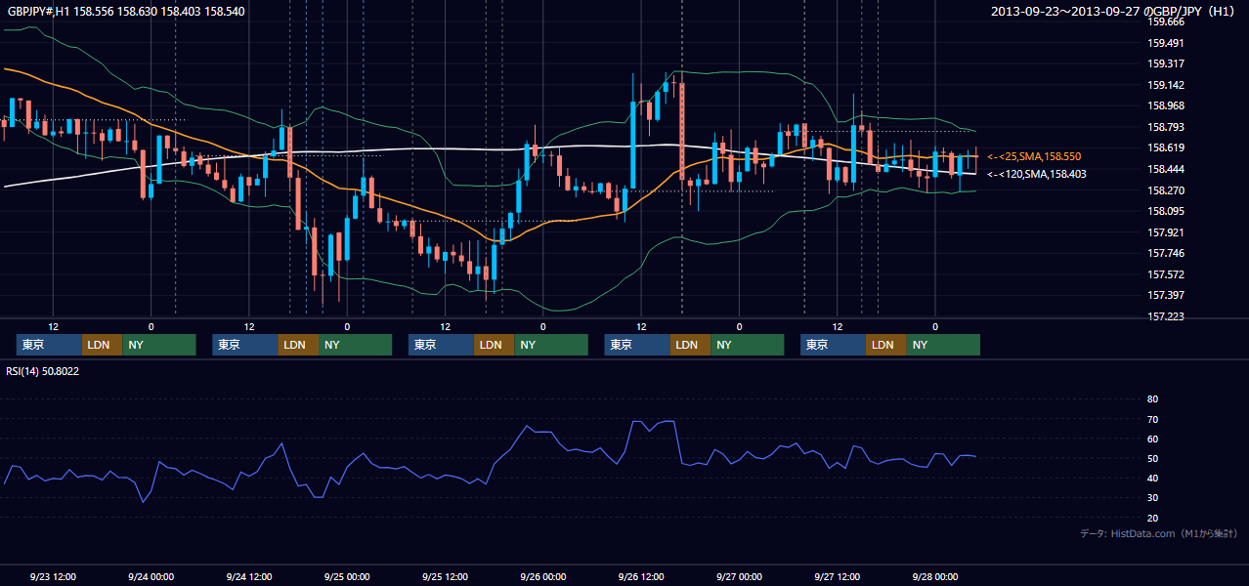Click the 9/27 12:00 date label
Viewport: 1249px width, 586px height.
click(x=837, y=576)
